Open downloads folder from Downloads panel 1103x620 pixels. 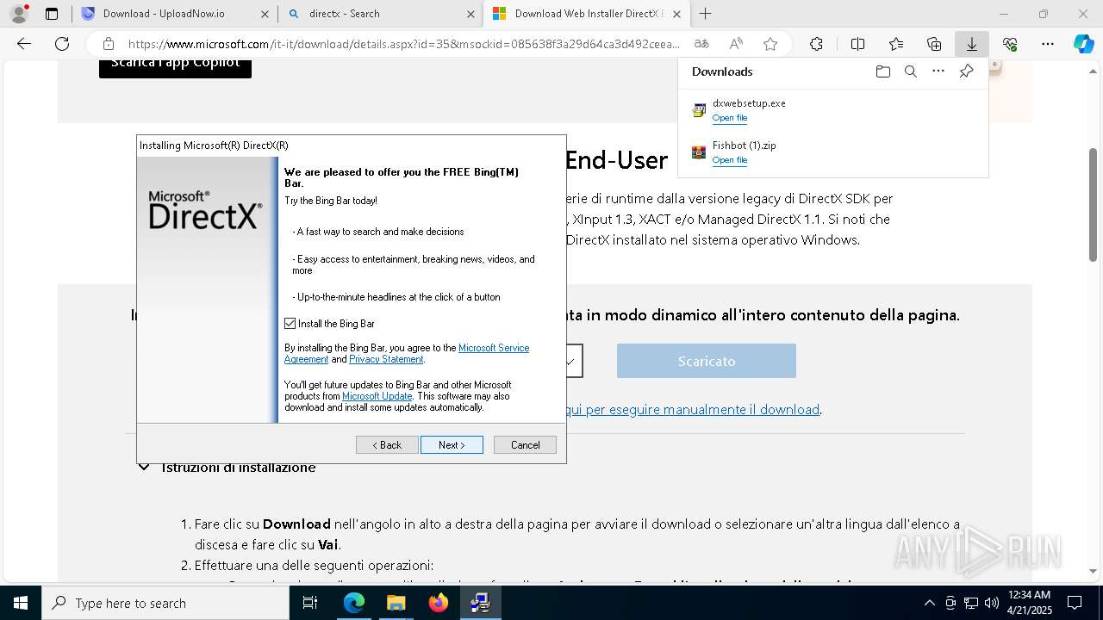(882, 71)
